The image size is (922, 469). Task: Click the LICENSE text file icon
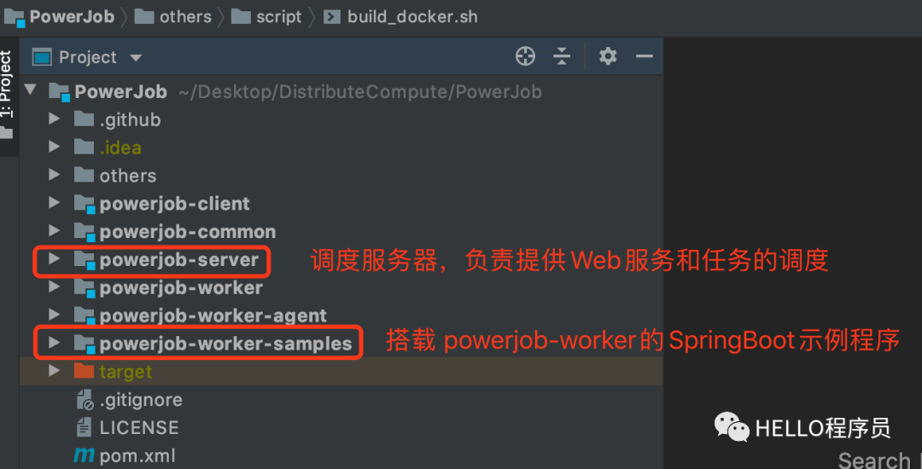click(84, 427)
